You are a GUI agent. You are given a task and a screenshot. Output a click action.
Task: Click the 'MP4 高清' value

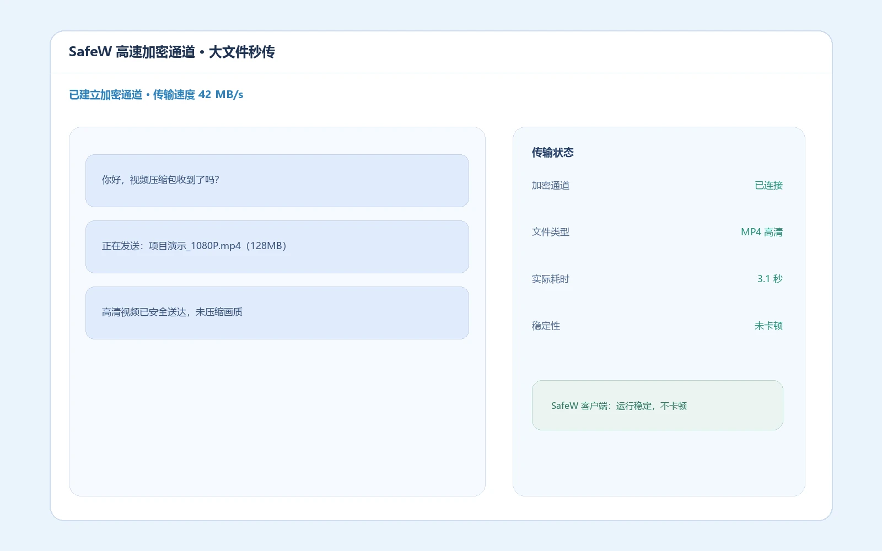click(762, 232)
